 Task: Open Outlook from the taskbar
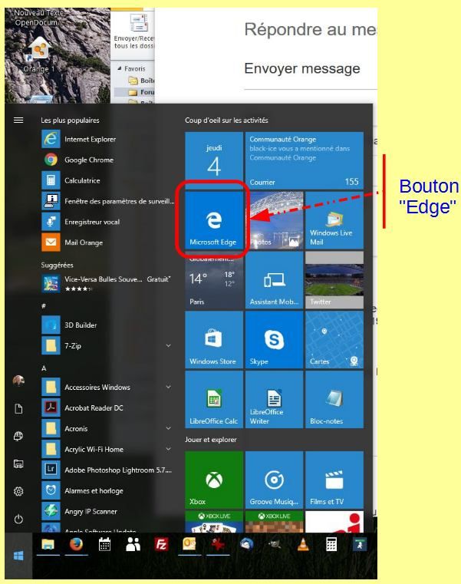(189, 545)
